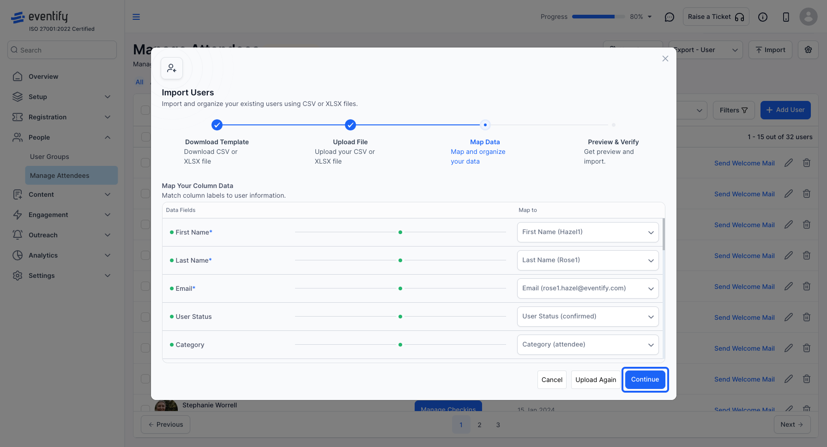This screenshot has width=827, height=447.
Task: Click the Filters button
Action: 734,110
